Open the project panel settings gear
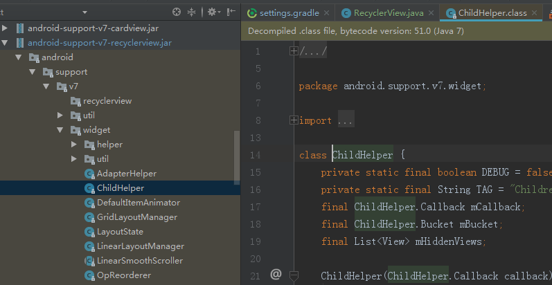552x285 pixels. pos(214,12)
